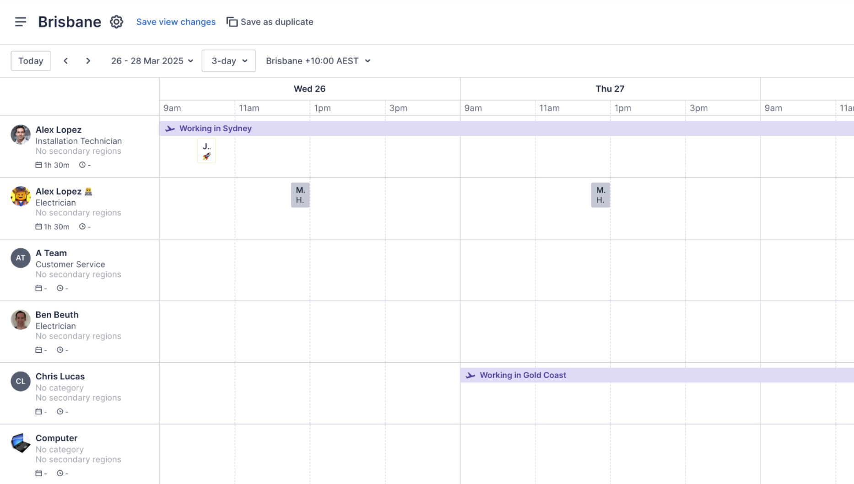Expand the 3-day view dropdown
Viewport: 854px width, 484px height.
point(229,61)
